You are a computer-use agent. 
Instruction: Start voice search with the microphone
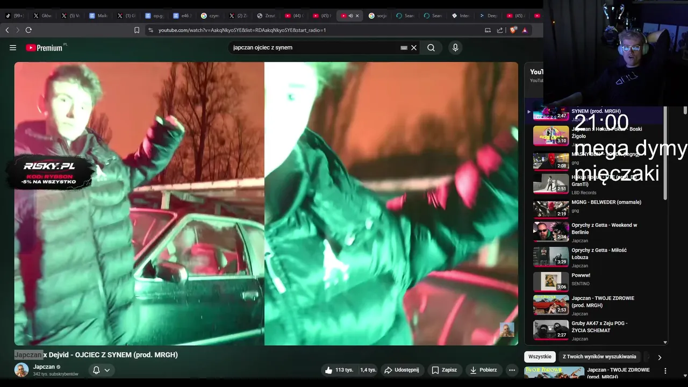click(x=455, y=48)
